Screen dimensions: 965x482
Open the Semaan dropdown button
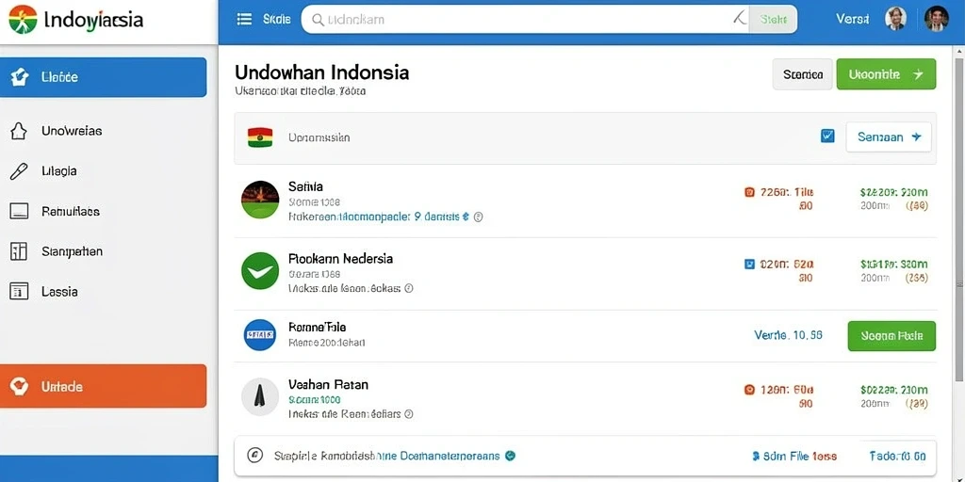coord(889,137)
